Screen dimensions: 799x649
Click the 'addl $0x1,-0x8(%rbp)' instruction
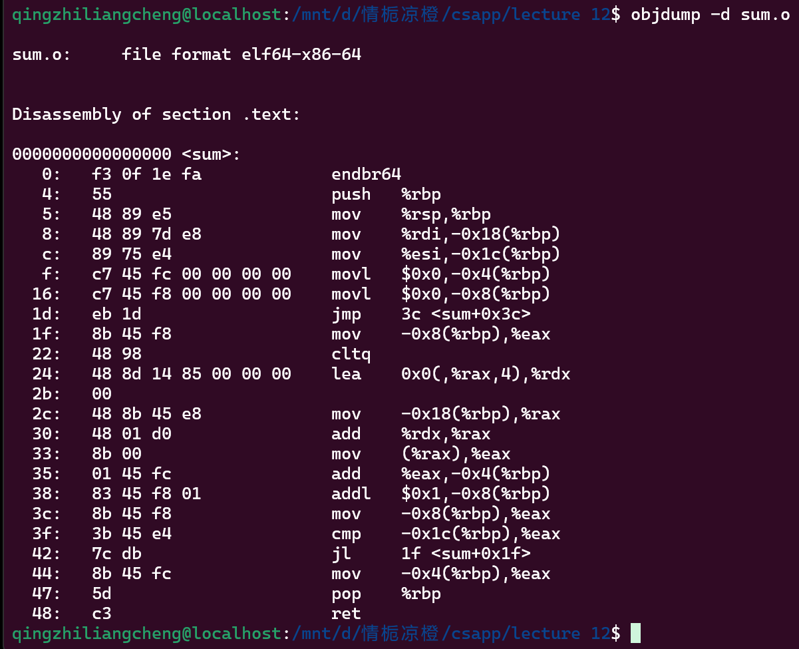click(440, 494)
